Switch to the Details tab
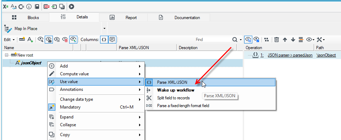This screenshot has width=341, height=140. point(74,17)
